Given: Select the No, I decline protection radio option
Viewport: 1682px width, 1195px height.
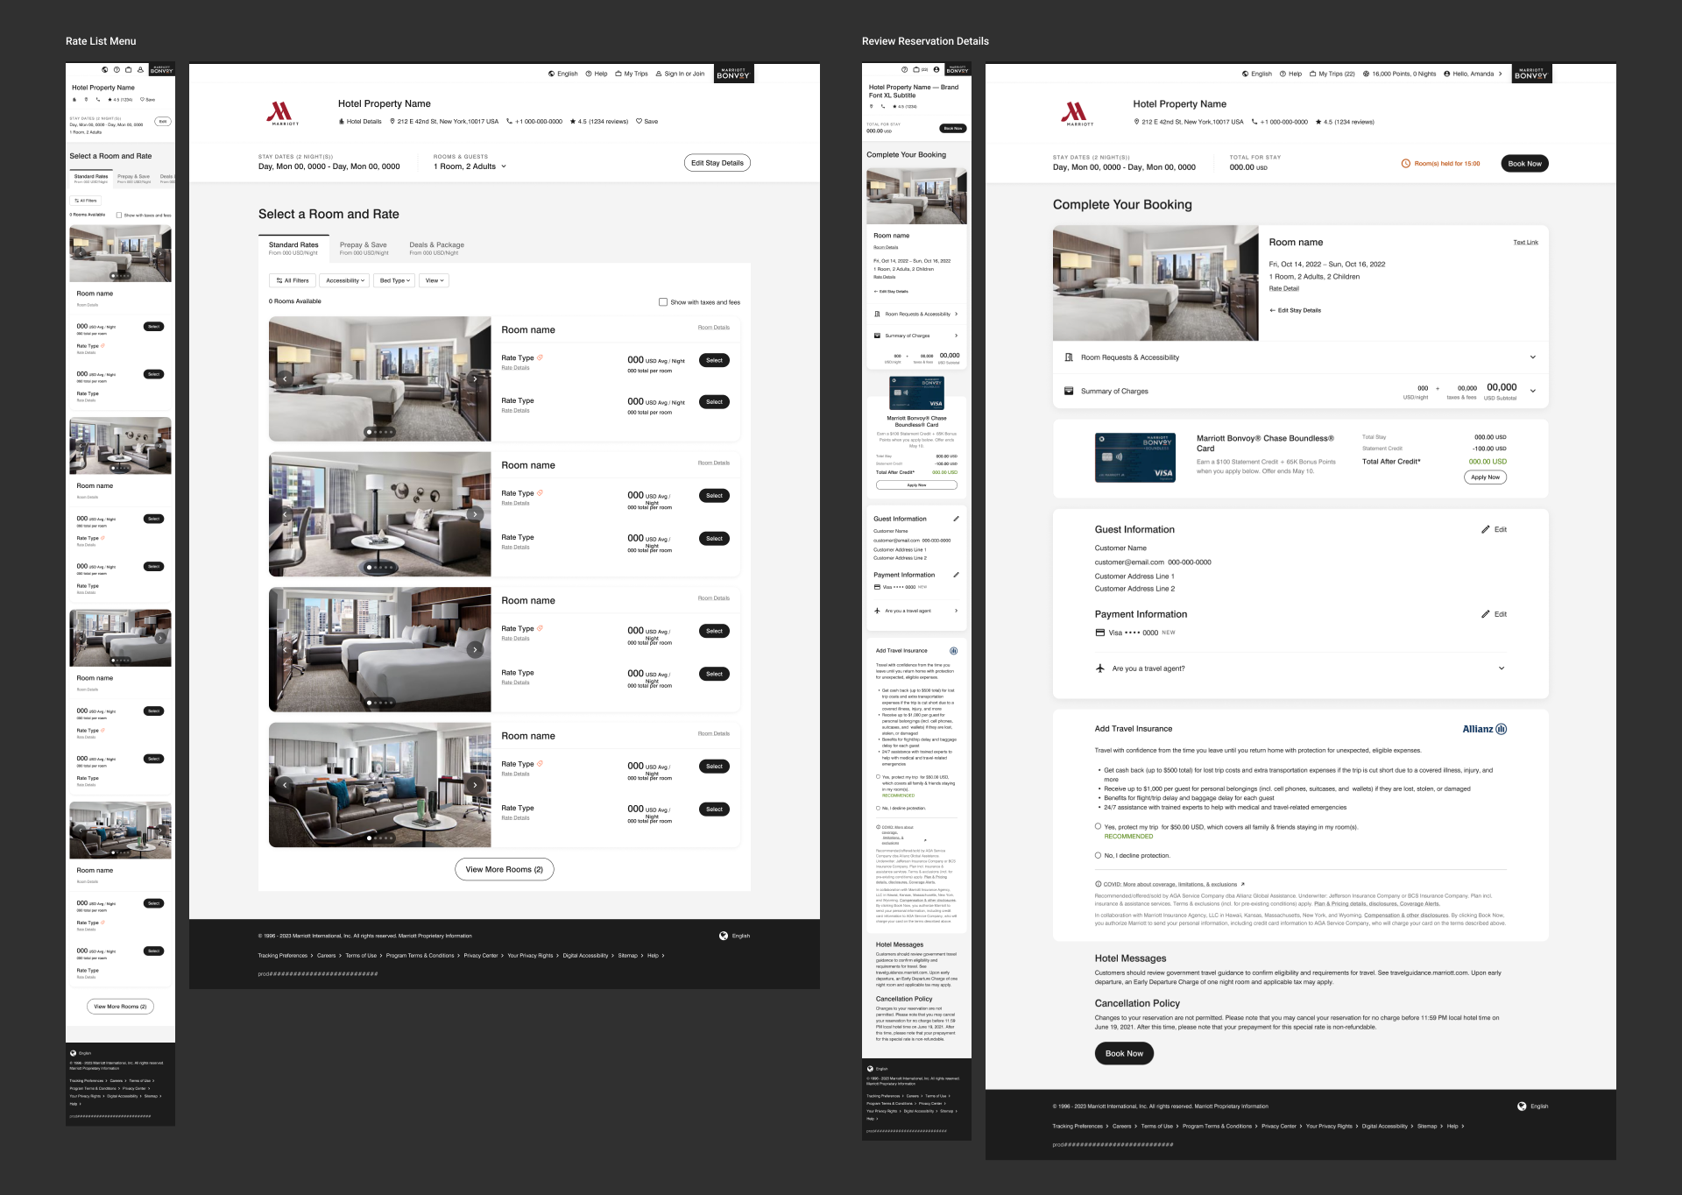Looking at the screenshot, I should pos(1098,855).
